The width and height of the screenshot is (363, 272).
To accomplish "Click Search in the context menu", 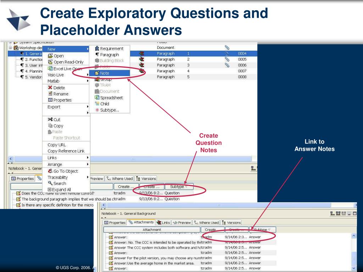I will 66,183.
